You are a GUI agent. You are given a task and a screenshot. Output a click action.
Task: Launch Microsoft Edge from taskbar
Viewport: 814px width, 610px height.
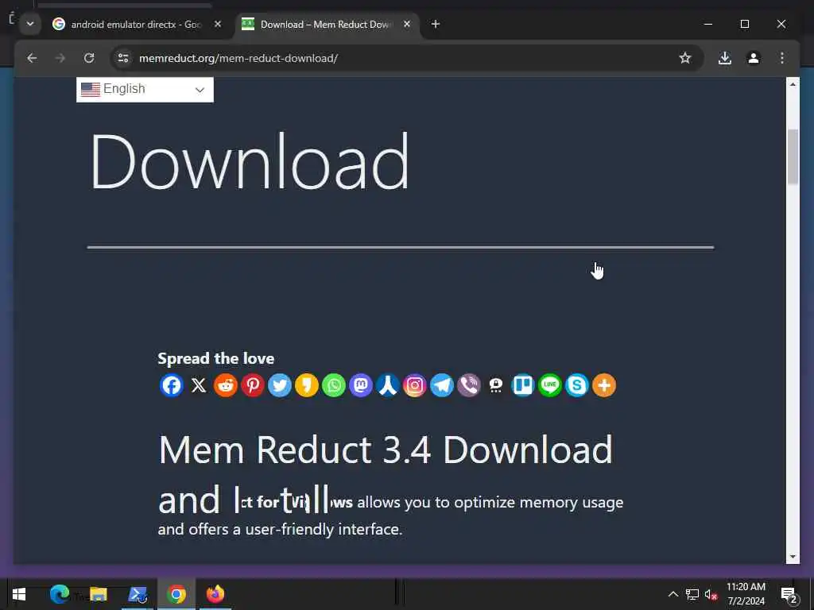pos(59,594)
